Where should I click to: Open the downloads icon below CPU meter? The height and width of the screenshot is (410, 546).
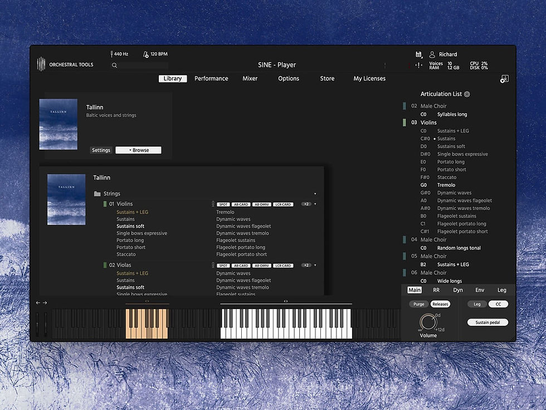click(505, 79)
